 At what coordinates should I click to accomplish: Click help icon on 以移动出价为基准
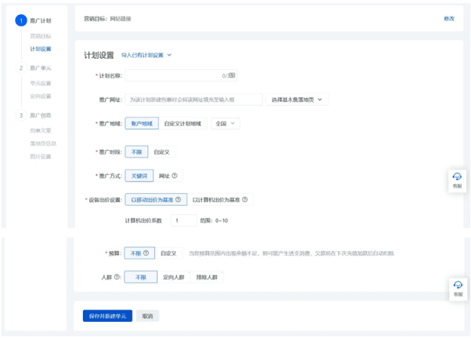point(178,200)
